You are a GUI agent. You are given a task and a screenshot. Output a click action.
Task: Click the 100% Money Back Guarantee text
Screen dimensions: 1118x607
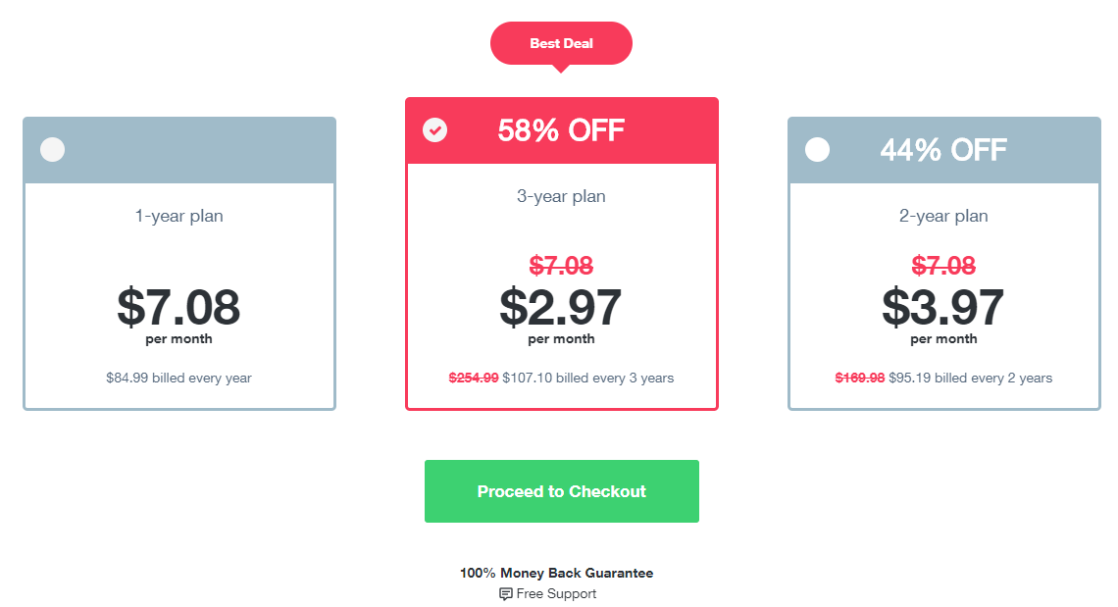click(x=556, y=573)
